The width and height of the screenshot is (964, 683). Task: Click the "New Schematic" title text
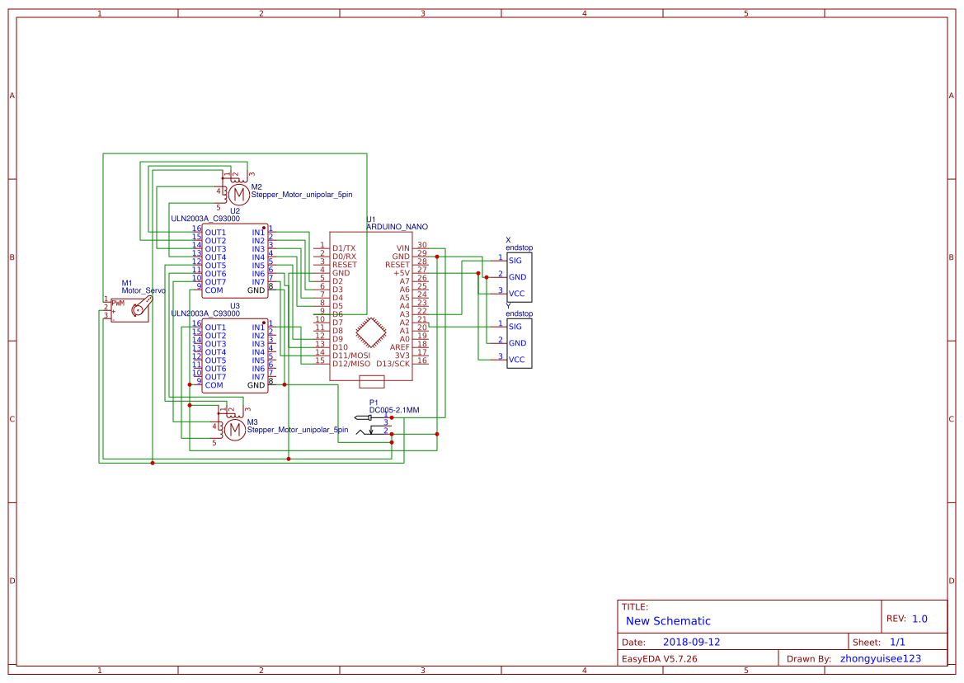point(668,621)
